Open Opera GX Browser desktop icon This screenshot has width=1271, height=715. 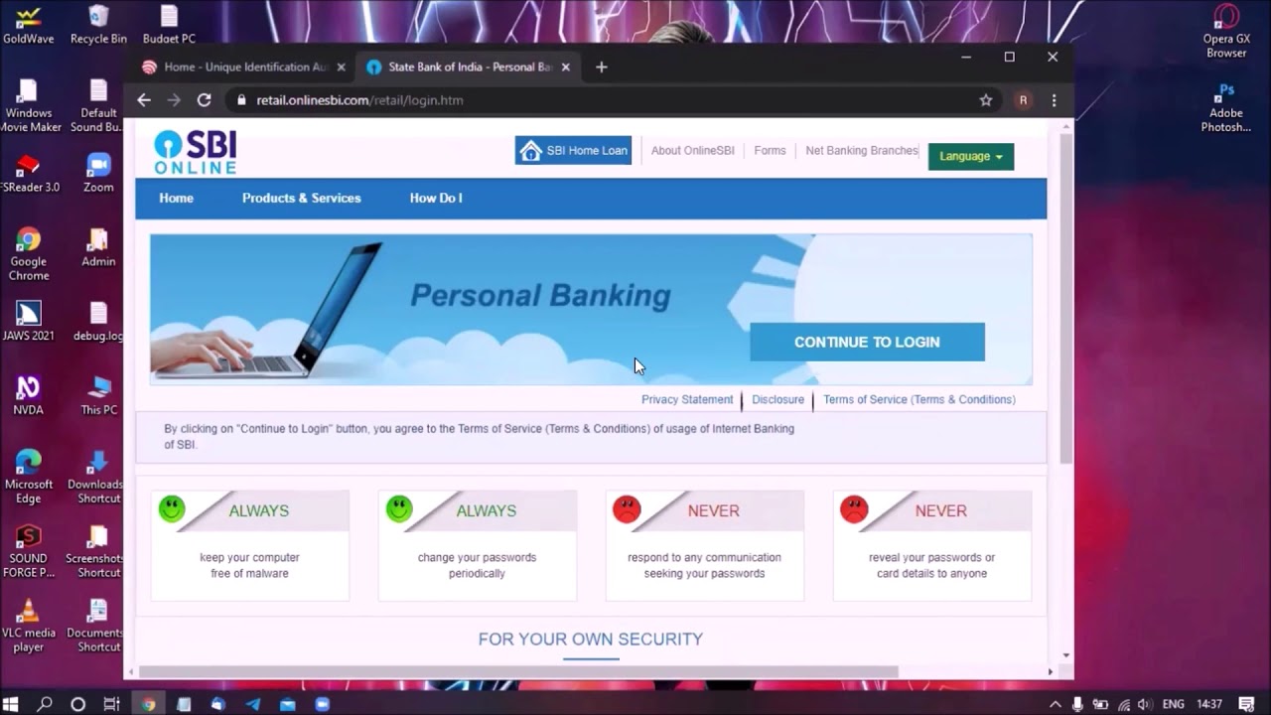(1226, 32)
